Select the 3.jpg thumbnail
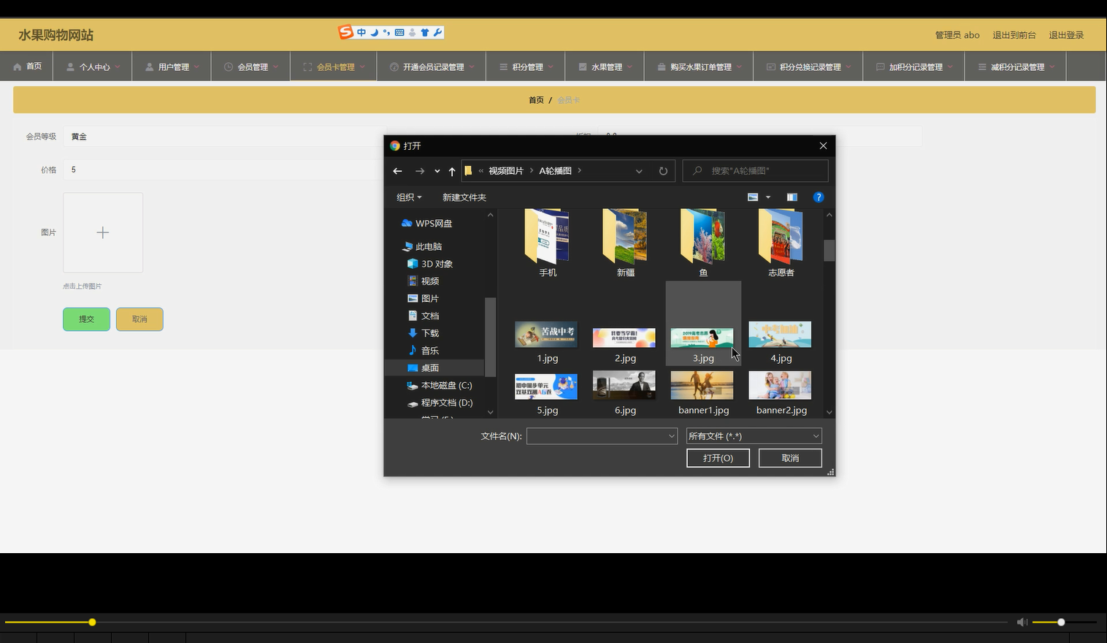1107x643 pixels. point(702,338)
